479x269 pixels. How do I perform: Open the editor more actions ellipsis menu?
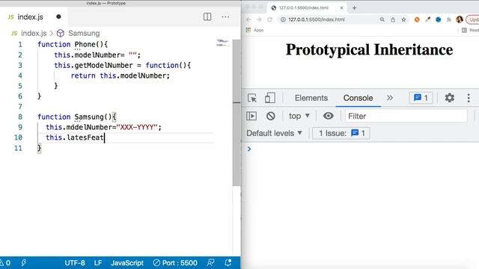(225, 16)
